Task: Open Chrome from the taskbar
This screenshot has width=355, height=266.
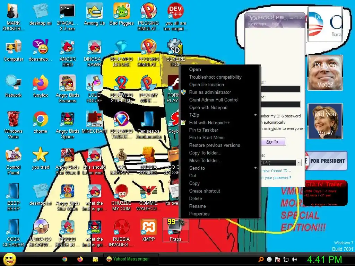Action: (65, 259)
